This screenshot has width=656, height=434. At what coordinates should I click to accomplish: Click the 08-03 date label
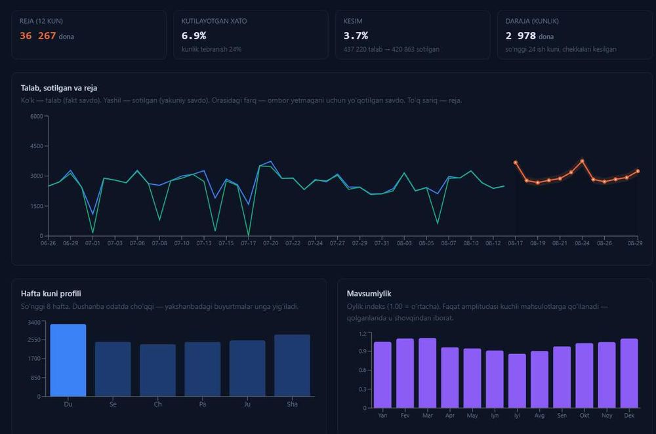tap(404, 243)
